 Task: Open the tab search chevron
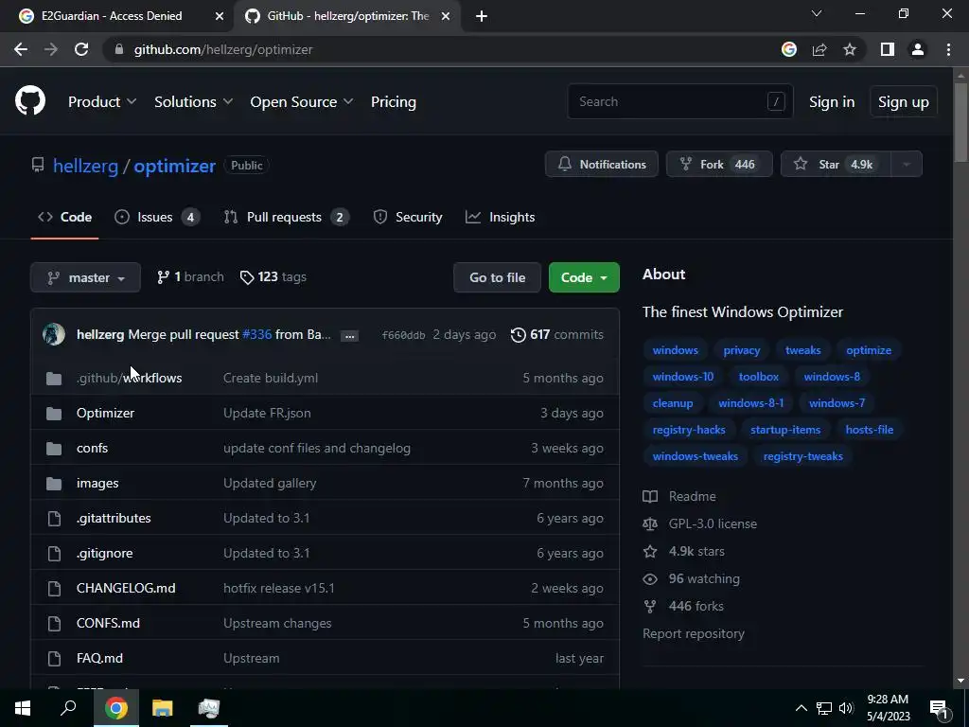(x=817, y=13)
